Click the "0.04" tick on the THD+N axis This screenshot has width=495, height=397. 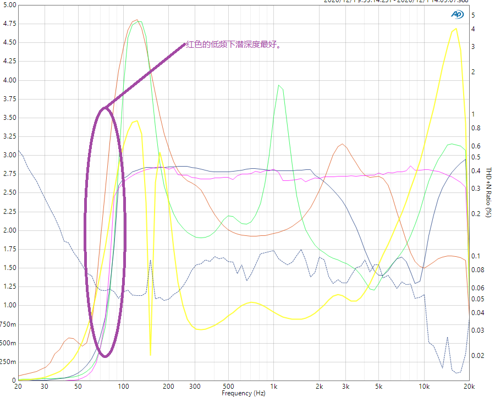click(x=477, y=313)
